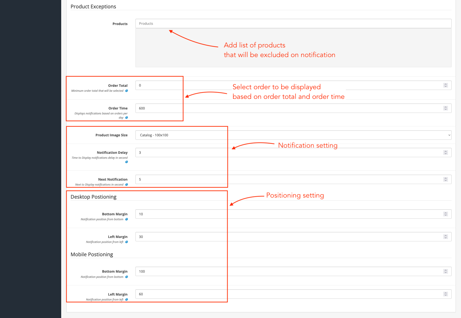Click into the Order Total input
The width and height of the screenshot is (461, 318).
286,85
